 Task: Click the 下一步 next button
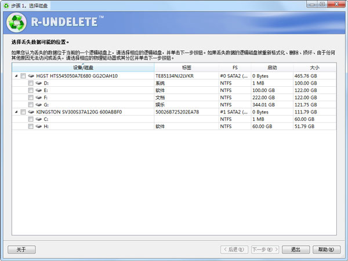[x=265, y=249]
